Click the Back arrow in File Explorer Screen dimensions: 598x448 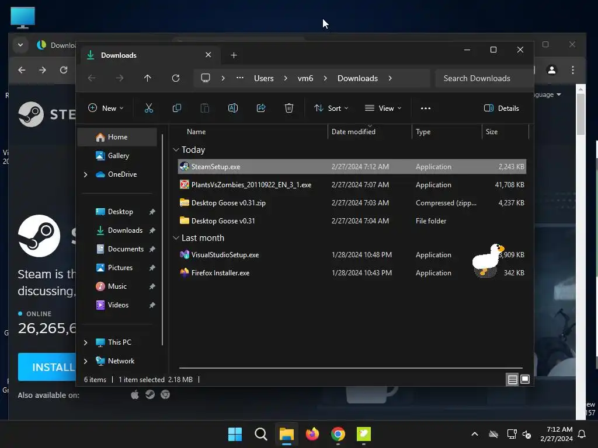tap(92, 78)
